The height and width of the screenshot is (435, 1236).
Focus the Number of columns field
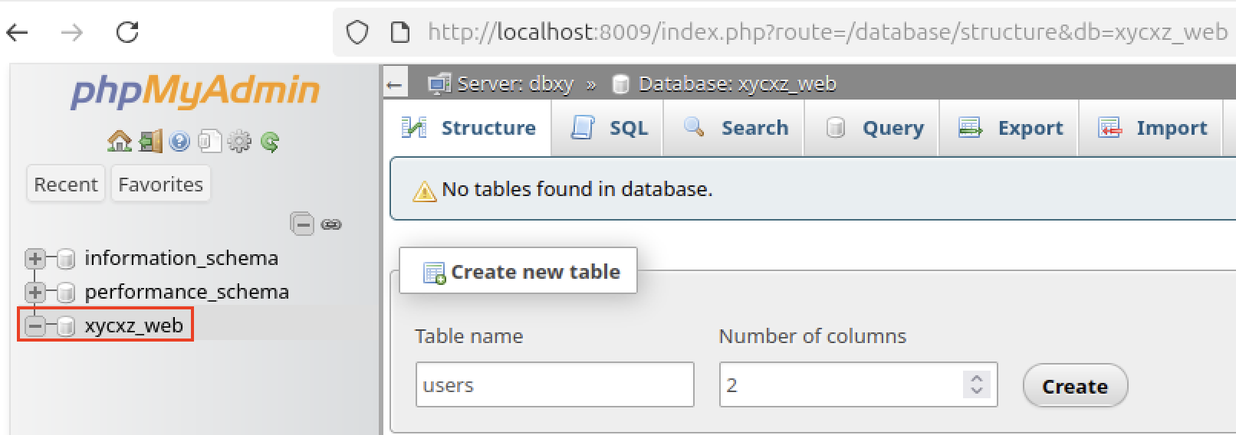click(859, 384)
